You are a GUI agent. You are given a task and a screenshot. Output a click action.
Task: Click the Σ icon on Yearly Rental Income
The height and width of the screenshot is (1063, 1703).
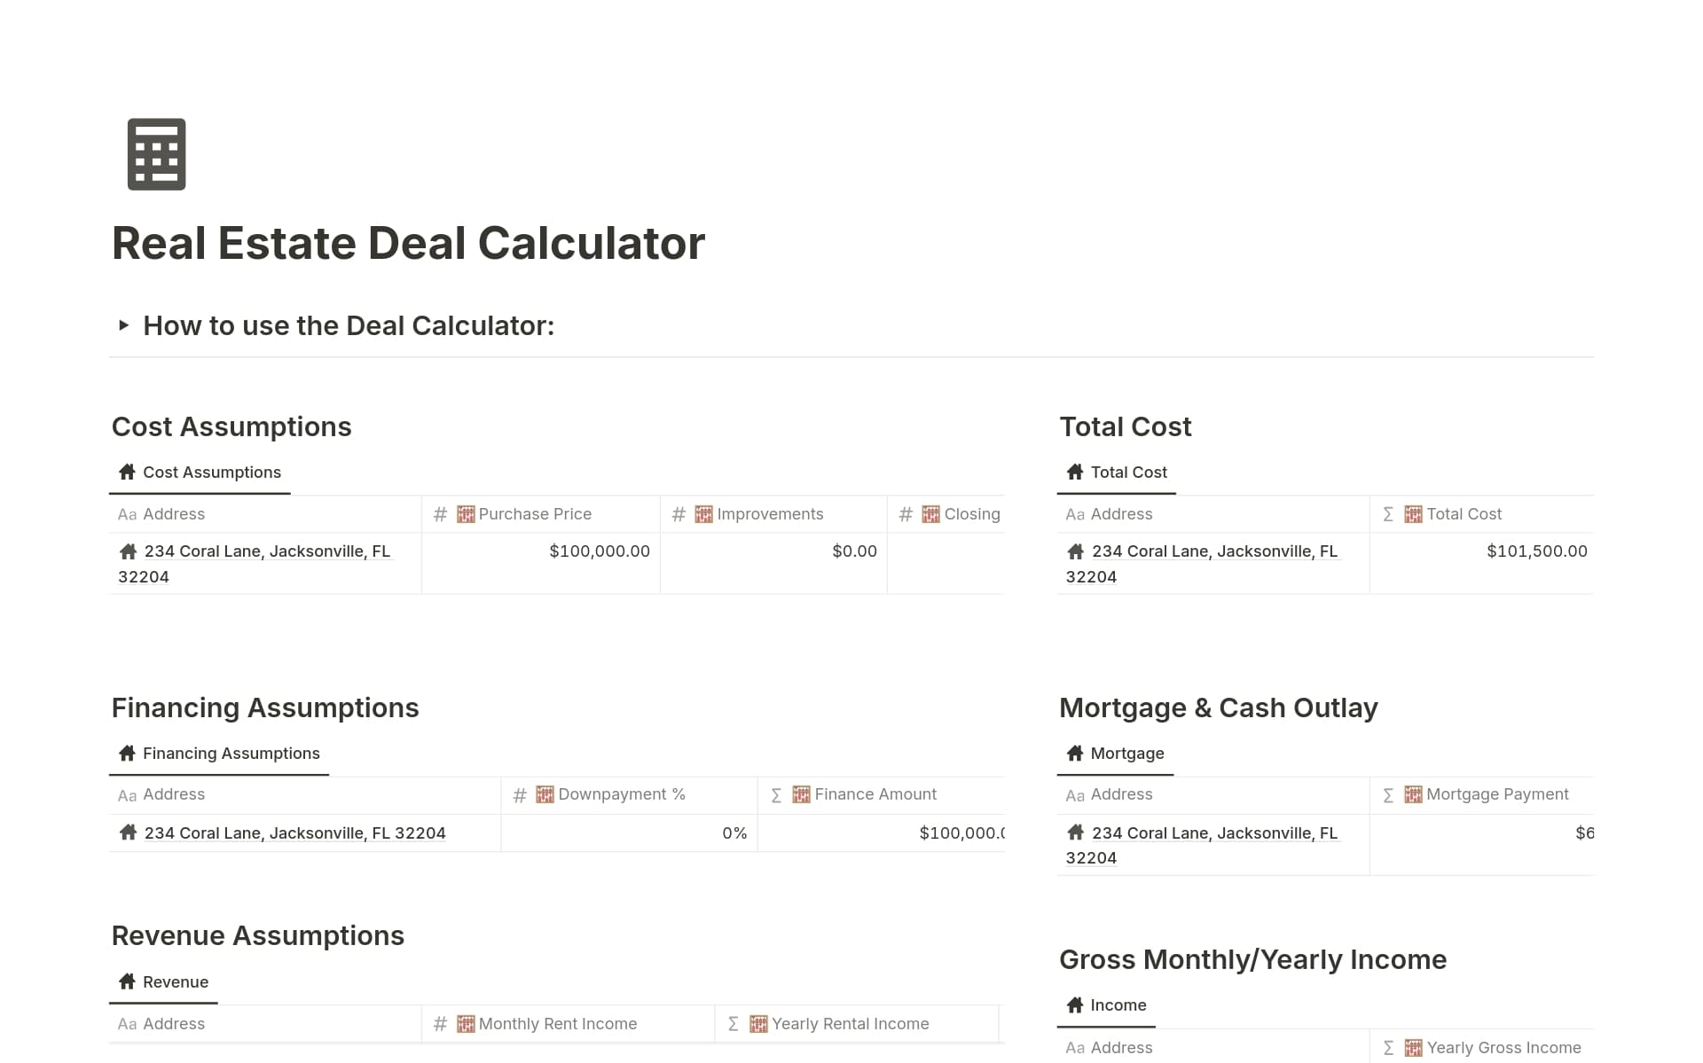point(733,1023)
